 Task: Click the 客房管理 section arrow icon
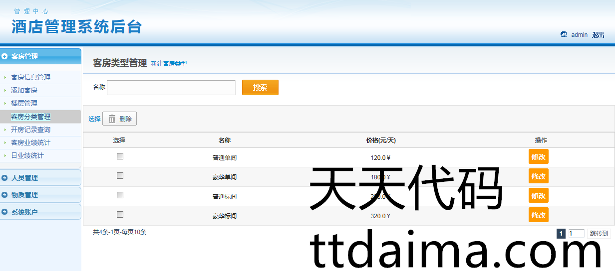pyautogui.click(x=4, y=56)
